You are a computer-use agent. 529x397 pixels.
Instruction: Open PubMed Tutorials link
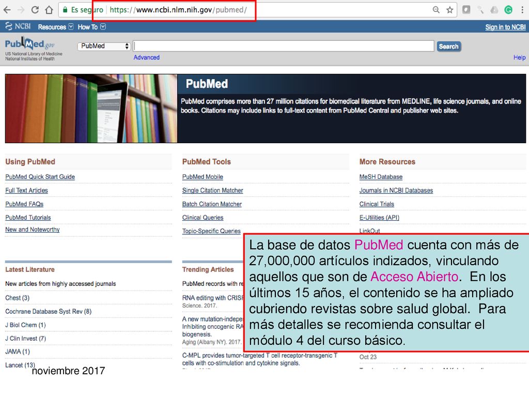[28, 218]
